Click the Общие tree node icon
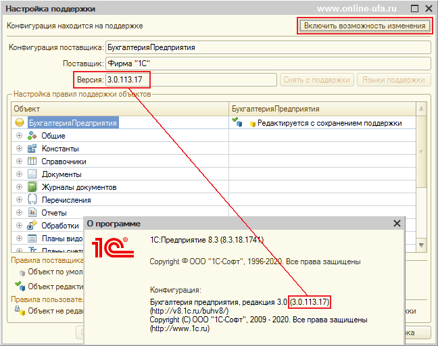The width and height of the screenshot is (438, 346). [x=32, y=136]
